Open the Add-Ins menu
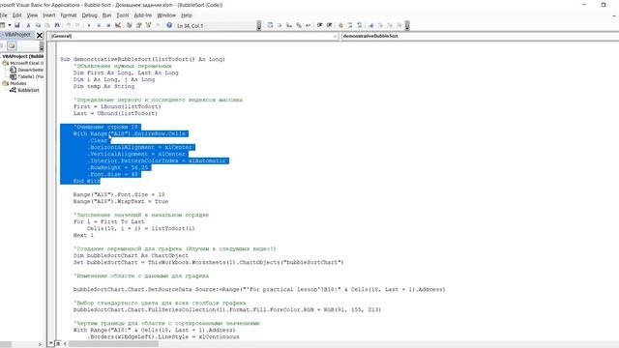619x348 pixels. pos(143,15)
